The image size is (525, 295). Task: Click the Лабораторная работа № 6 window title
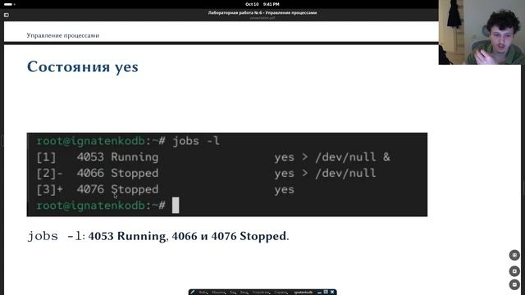click(262, 13)
